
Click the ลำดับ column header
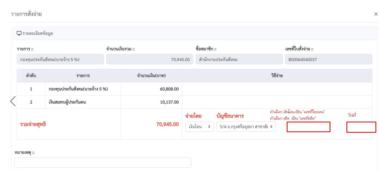tap(31, 75)
